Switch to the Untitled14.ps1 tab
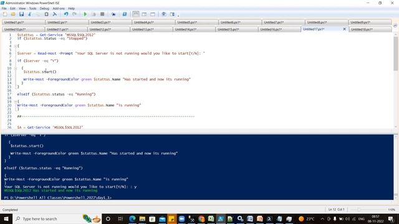The height and width of the screenshot is (224, 399). [194, 29]
